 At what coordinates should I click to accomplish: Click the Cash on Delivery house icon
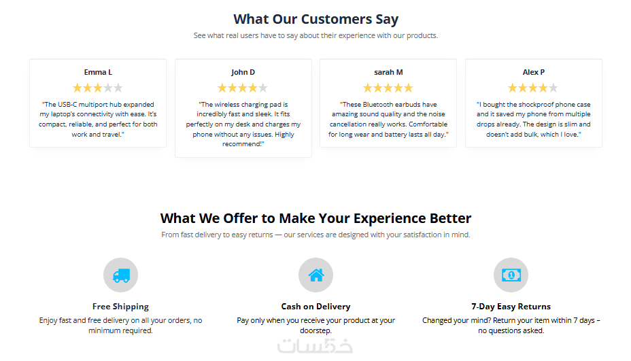point(315,275)
